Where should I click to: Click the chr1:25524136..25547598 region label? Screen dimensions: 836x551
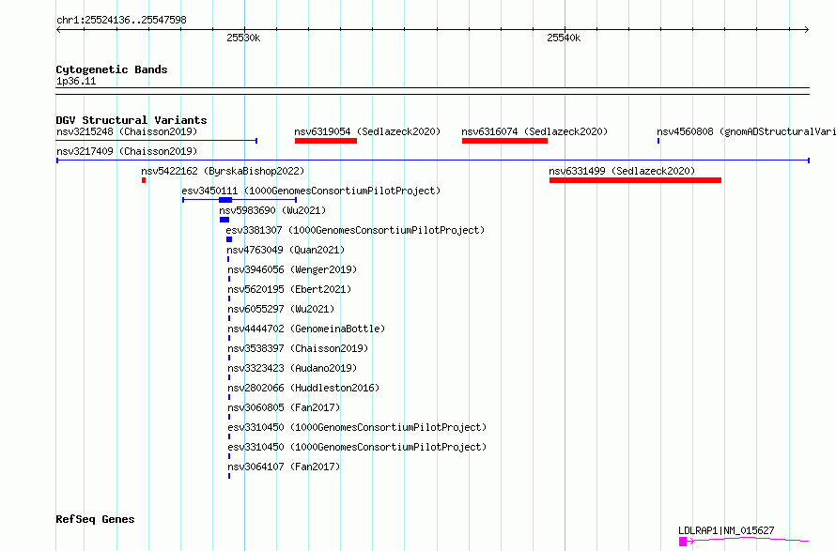click(121, 21)
